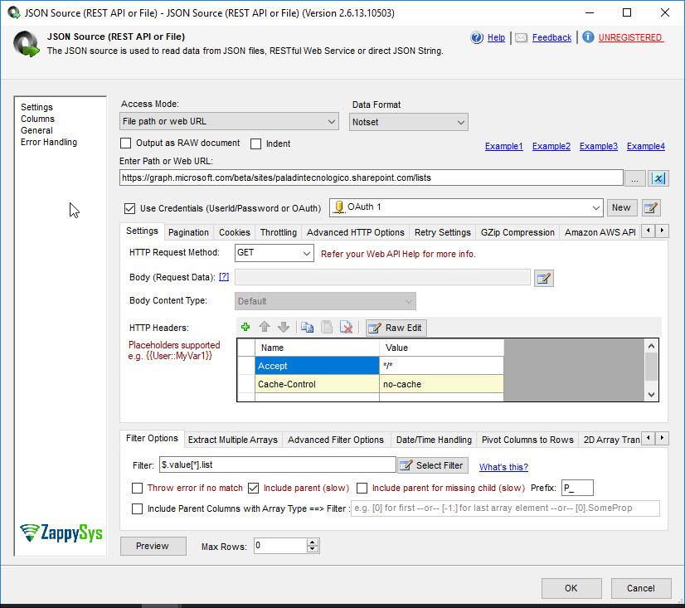This screenshot has height=608, width=685.
Task: Open the What's this? link
Action: (503, 467)
